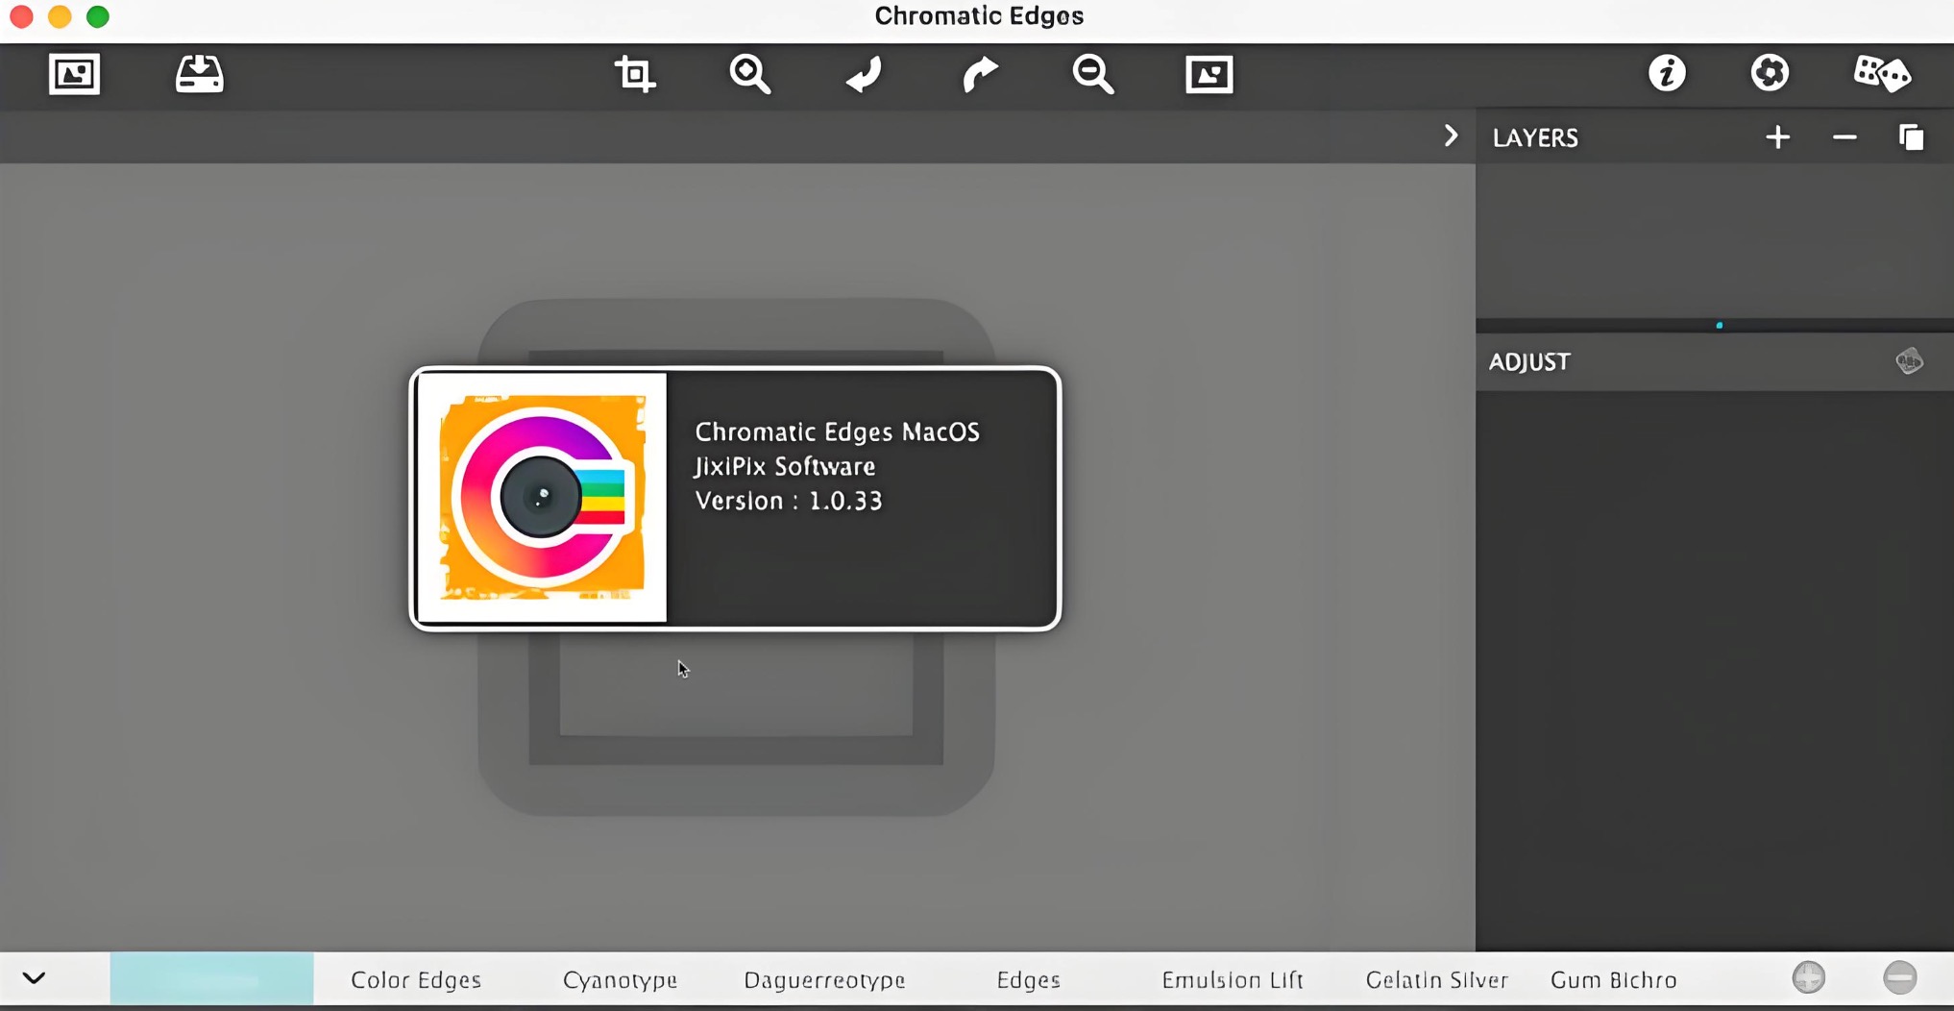Click the toolbar fit-image view icon
This screenshot has width=1954, height=1011.
pos(1209,74)
